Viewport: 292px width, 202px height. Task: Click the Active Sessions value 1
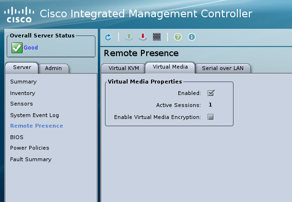[x=210, y=105]
